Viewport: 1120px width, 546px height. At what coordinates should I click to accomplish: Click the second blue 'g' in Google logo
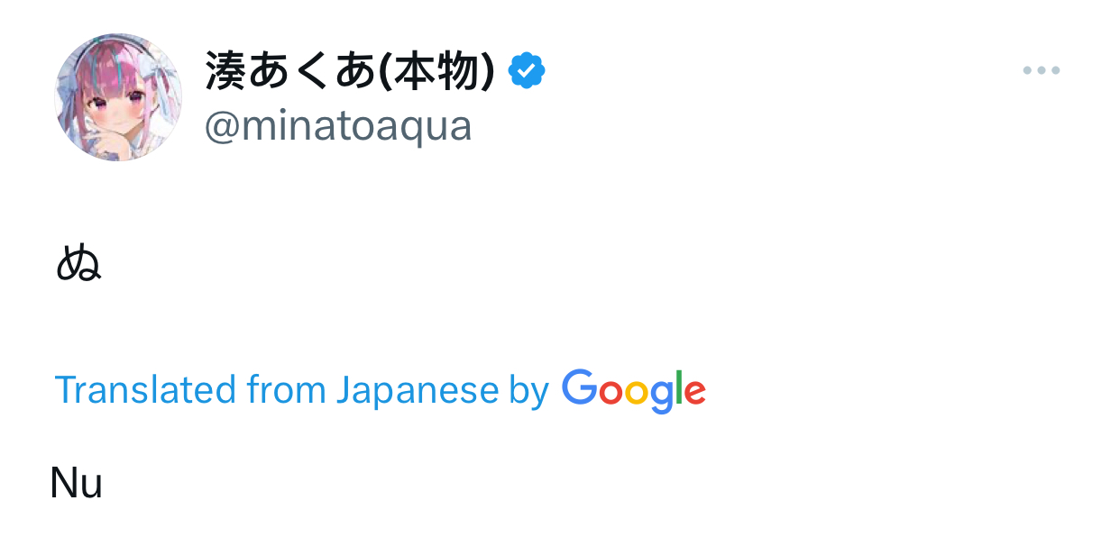662,396
